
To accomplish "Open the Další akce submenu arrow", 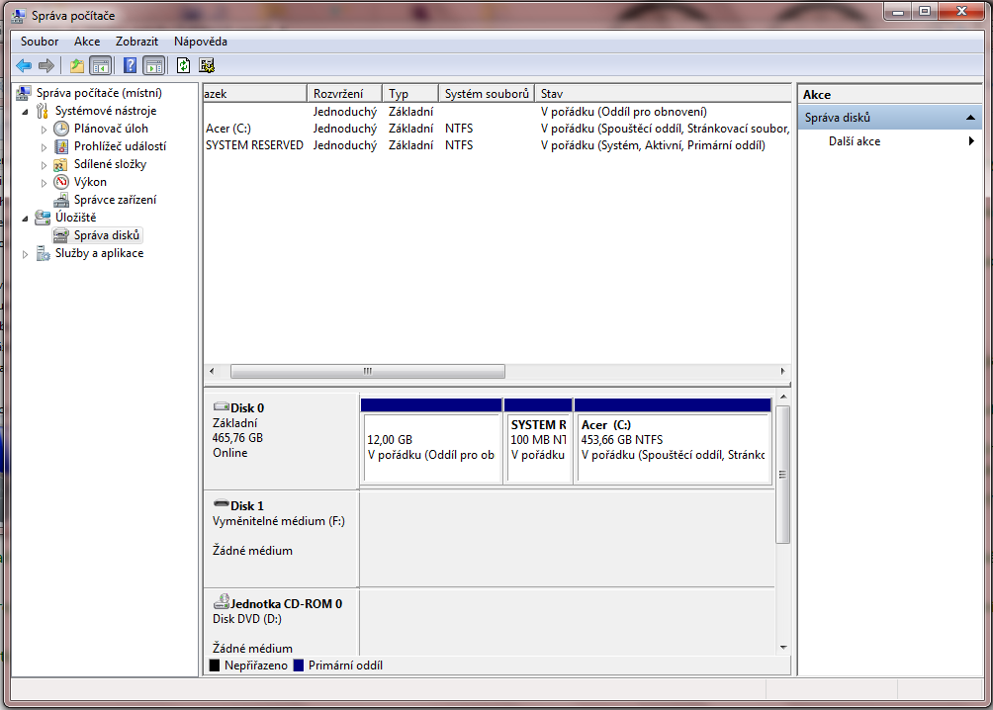I will pos(971,141).
